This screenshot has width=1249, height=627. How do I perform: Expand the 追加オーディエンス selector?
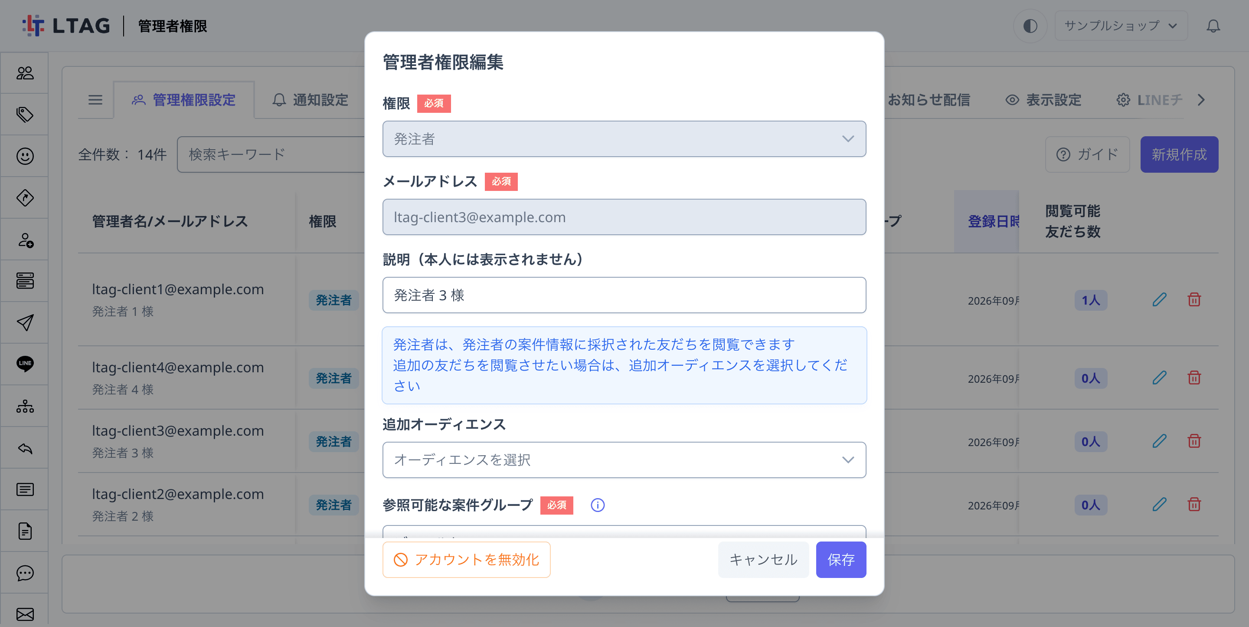click(624, 460)
